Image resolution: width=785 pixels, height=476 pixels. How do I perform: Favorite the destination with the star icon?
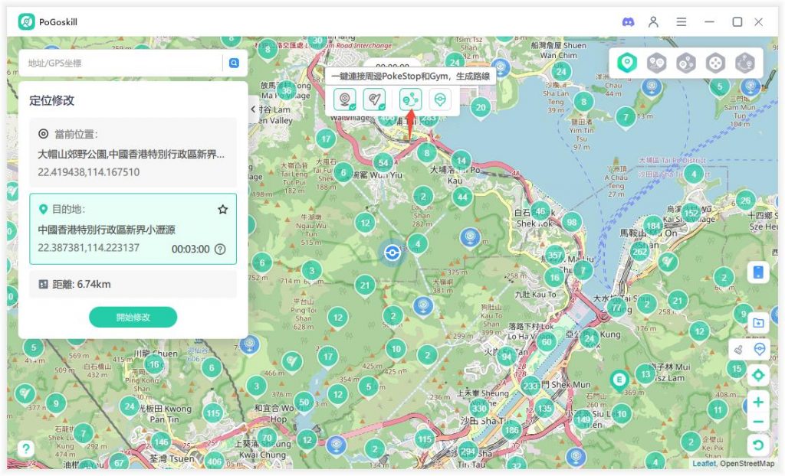(222, 209)
